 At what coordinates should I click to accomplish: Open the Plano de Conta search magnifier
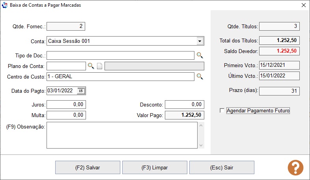(91, 66)
